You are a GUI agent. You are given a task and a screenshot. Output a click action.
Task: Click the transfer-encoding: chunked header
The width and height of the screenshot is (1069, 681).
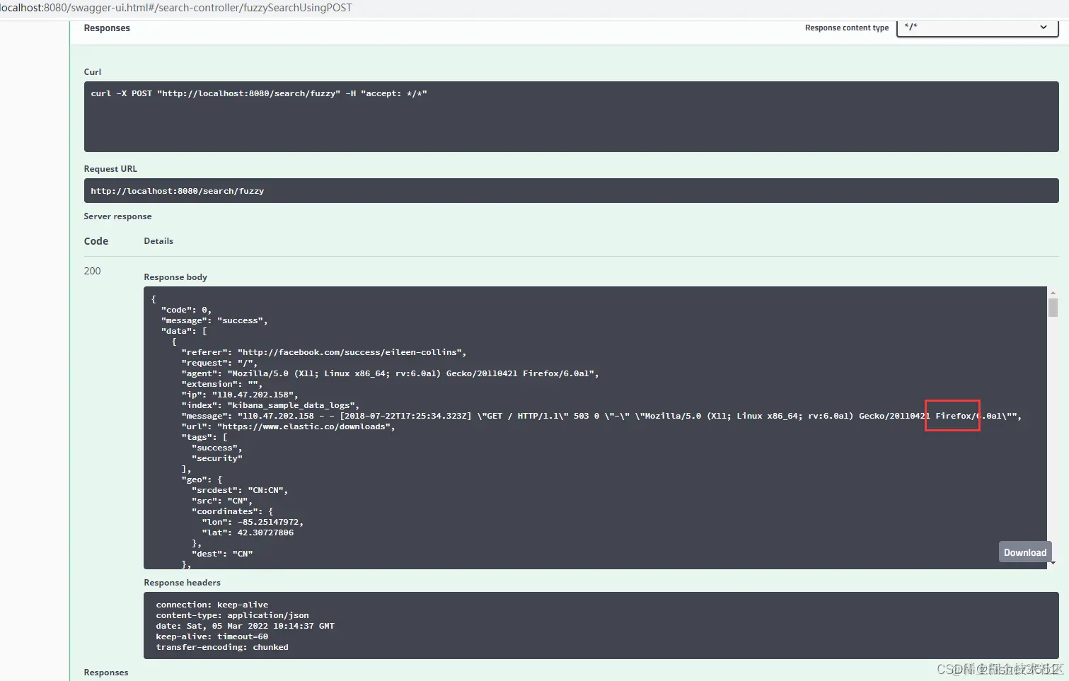[x=222, y=647]
